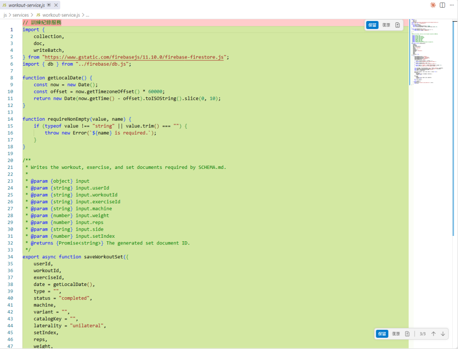Click on 'status = "completed",'
458x349 pixels.
[x=63, y=298]
